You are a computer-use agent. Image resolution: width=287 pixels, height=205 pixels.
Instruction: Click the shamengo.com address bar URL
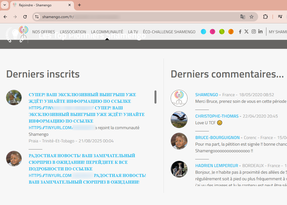[x=58, y=17]
